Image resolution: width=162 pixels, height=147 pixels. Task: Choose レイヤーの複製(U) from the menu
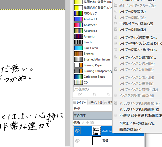point(132,11)
